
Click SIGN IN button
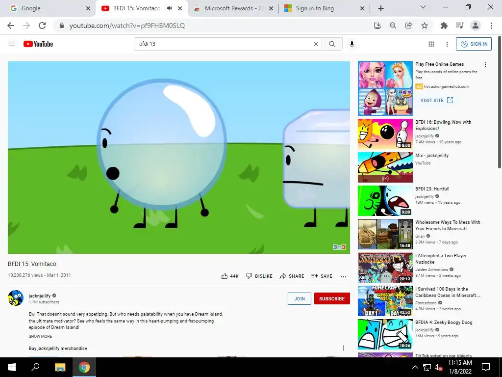pos(474,44)
